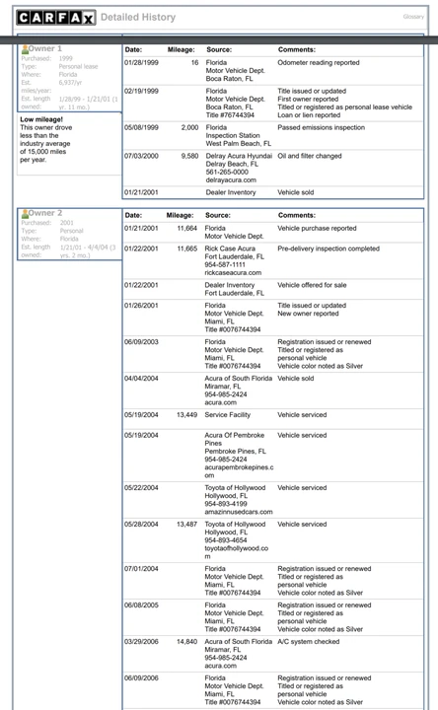Image resolution: width=438 pixels, height=710 pixels.
Task: Select the mileage value '13,487'
Action: click(187, 525)
